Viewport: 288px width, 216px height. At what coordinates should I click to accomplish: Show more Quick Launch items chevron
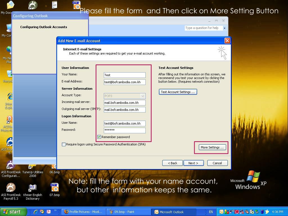tap(55, 210)
